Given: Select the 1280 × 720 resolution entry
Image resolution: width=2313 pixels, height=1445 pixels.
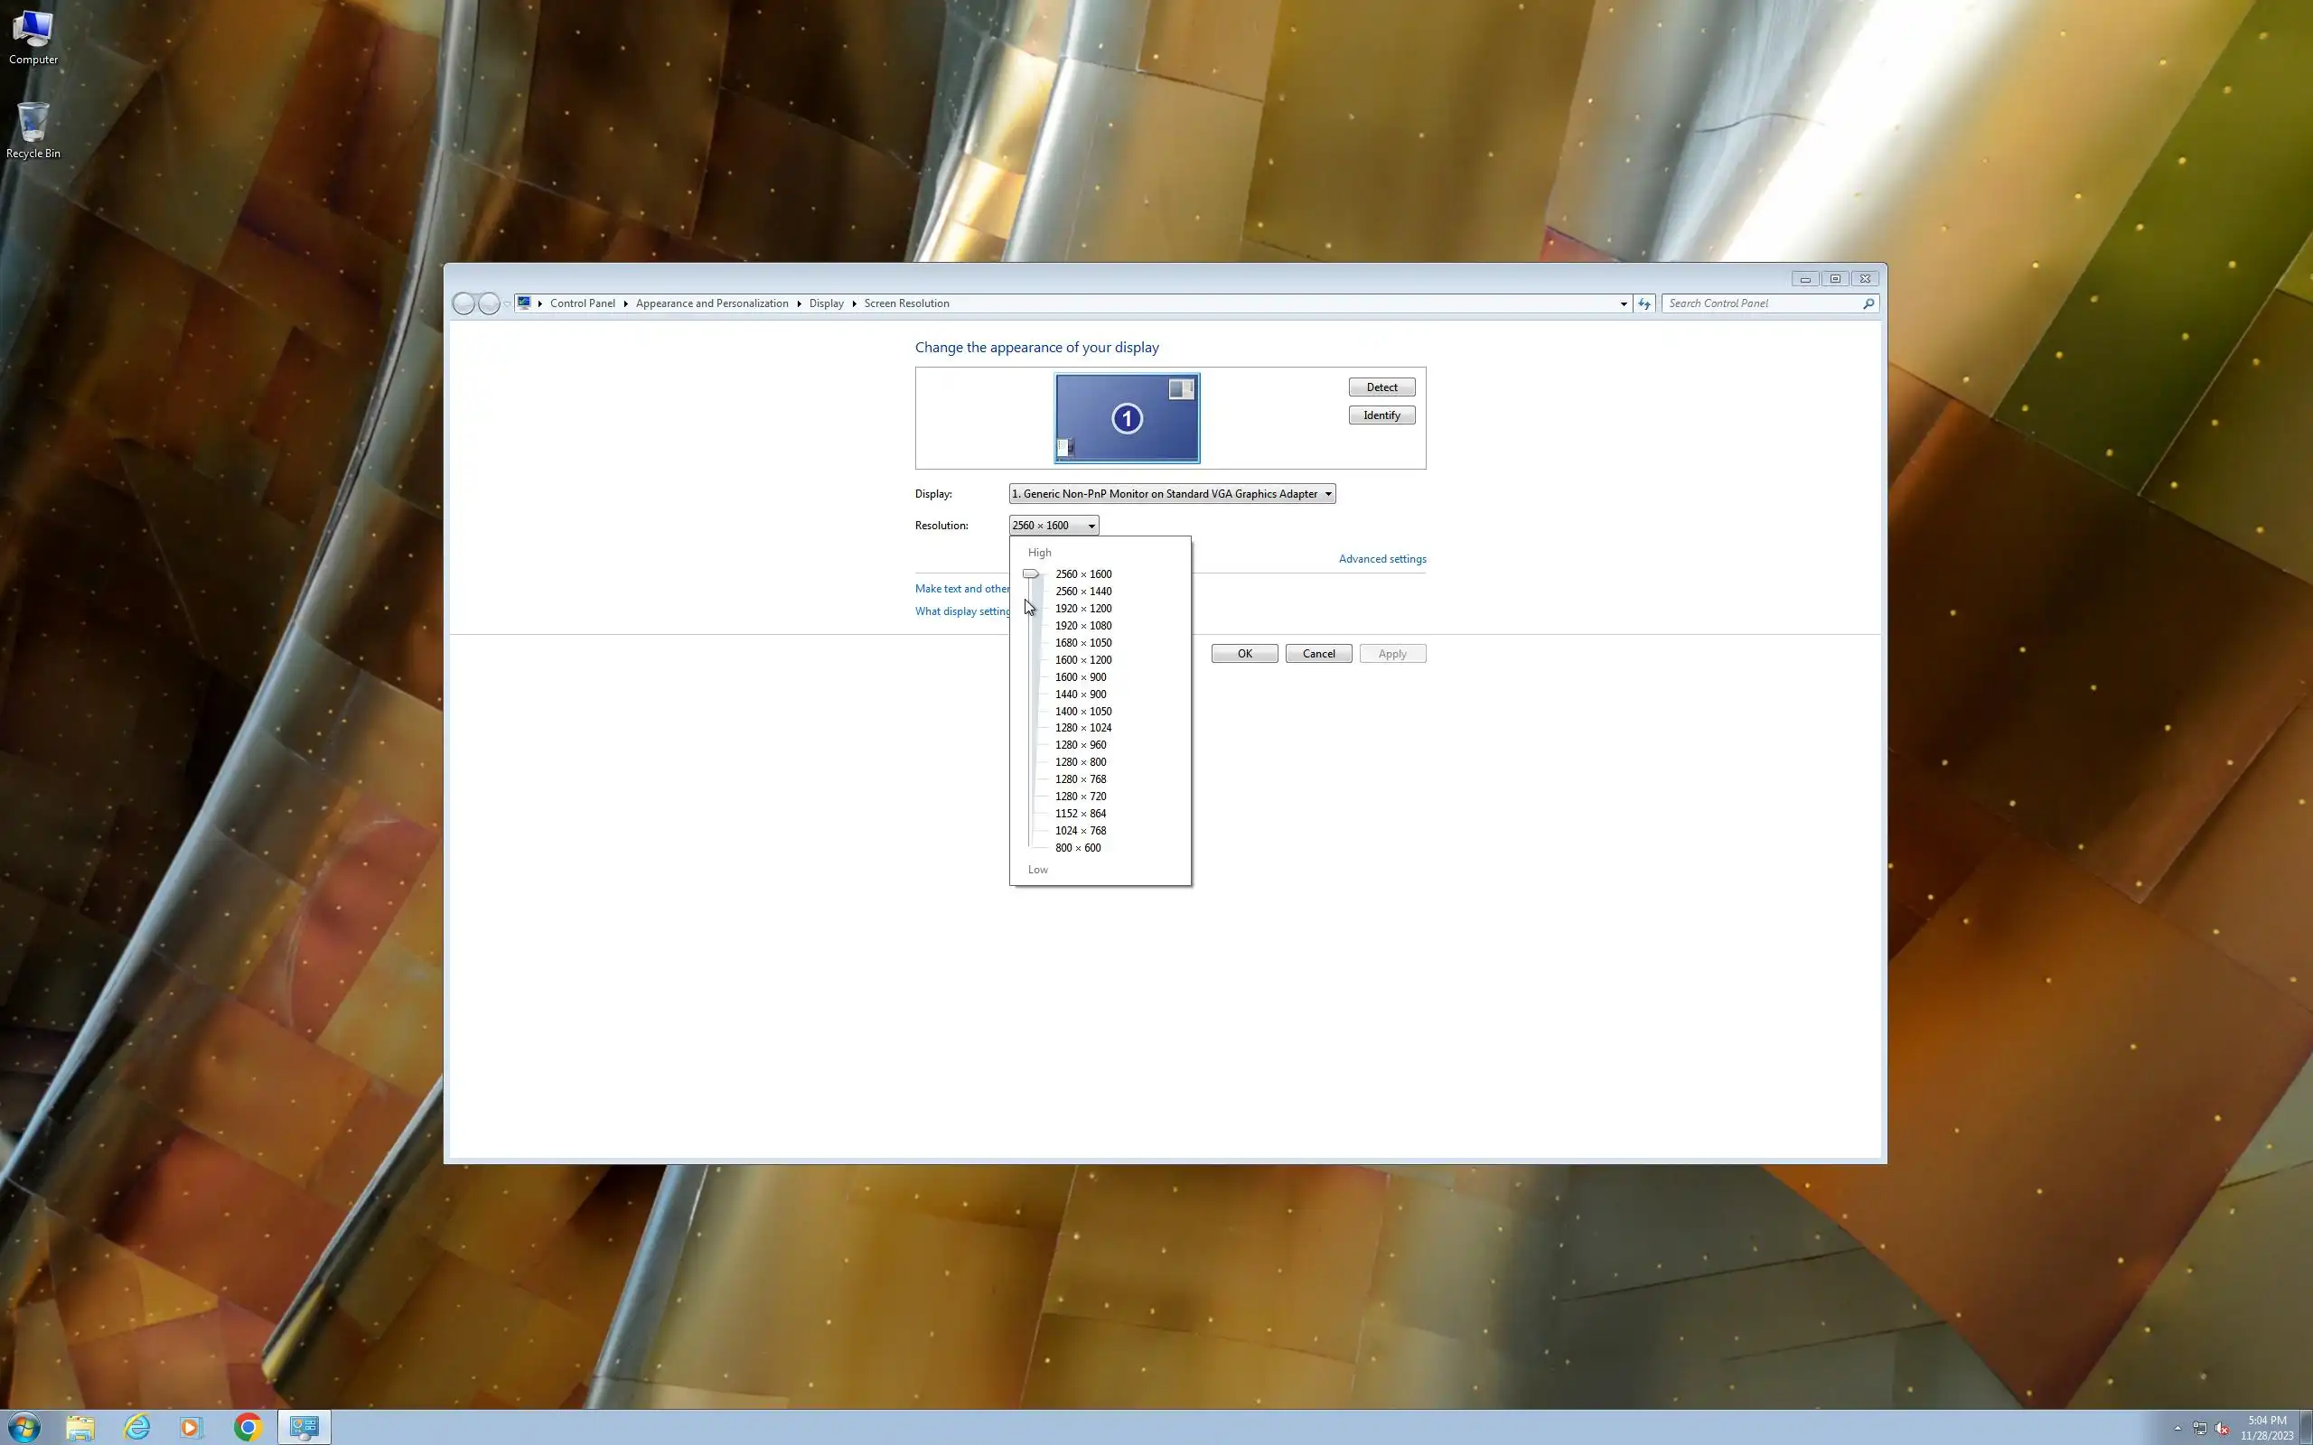Looking at the screenshot, I should pyautogui.click(x=1080, y=796).
